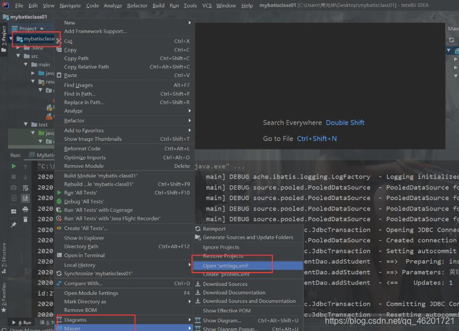Image resolution: width=459 pixels, height=331 pixels.
Task: Click the stop square in Run panel
Action: point(13,177)
